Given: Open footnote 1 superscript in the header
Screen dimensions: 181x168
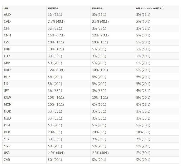Looking at the screenshot, I should [163, 8].
